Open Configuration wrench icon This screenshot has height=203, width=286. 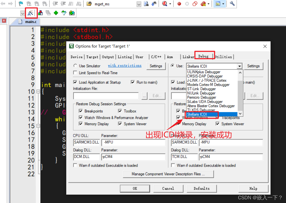232,3
